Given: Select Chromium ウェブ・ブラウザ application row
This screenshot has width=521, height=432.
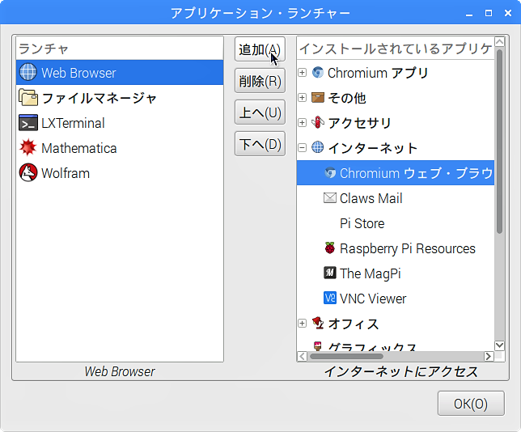Looking at the screenshot, I should (x=396, y=173).
